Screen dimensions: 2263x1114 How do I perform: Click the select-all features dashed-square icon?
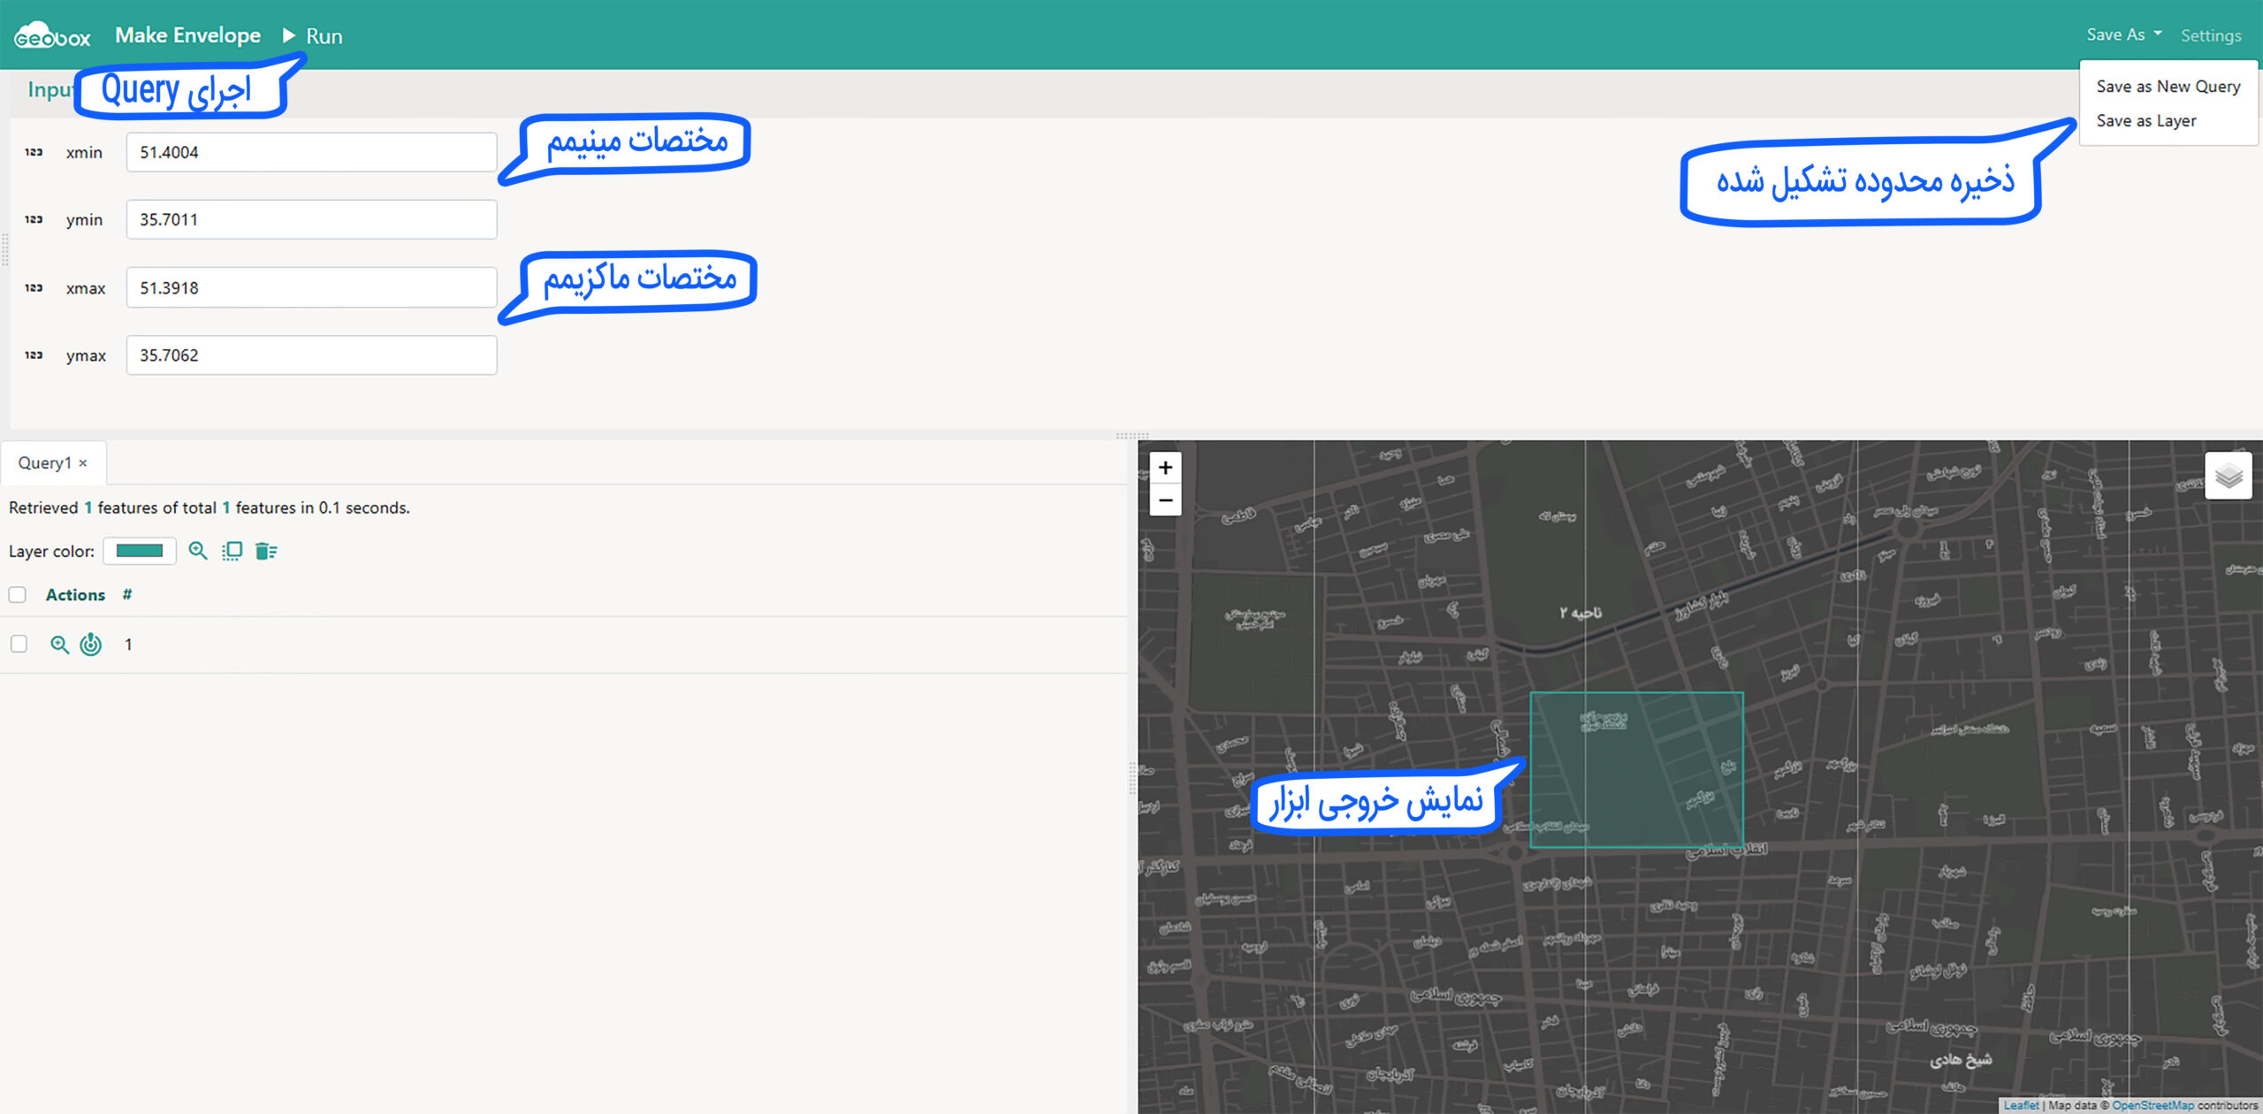[x=232, y=551]
